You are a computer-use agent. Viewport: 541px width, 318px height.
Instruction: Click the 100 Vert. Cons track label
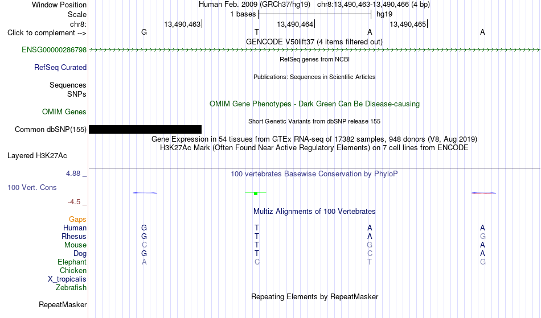32,187
